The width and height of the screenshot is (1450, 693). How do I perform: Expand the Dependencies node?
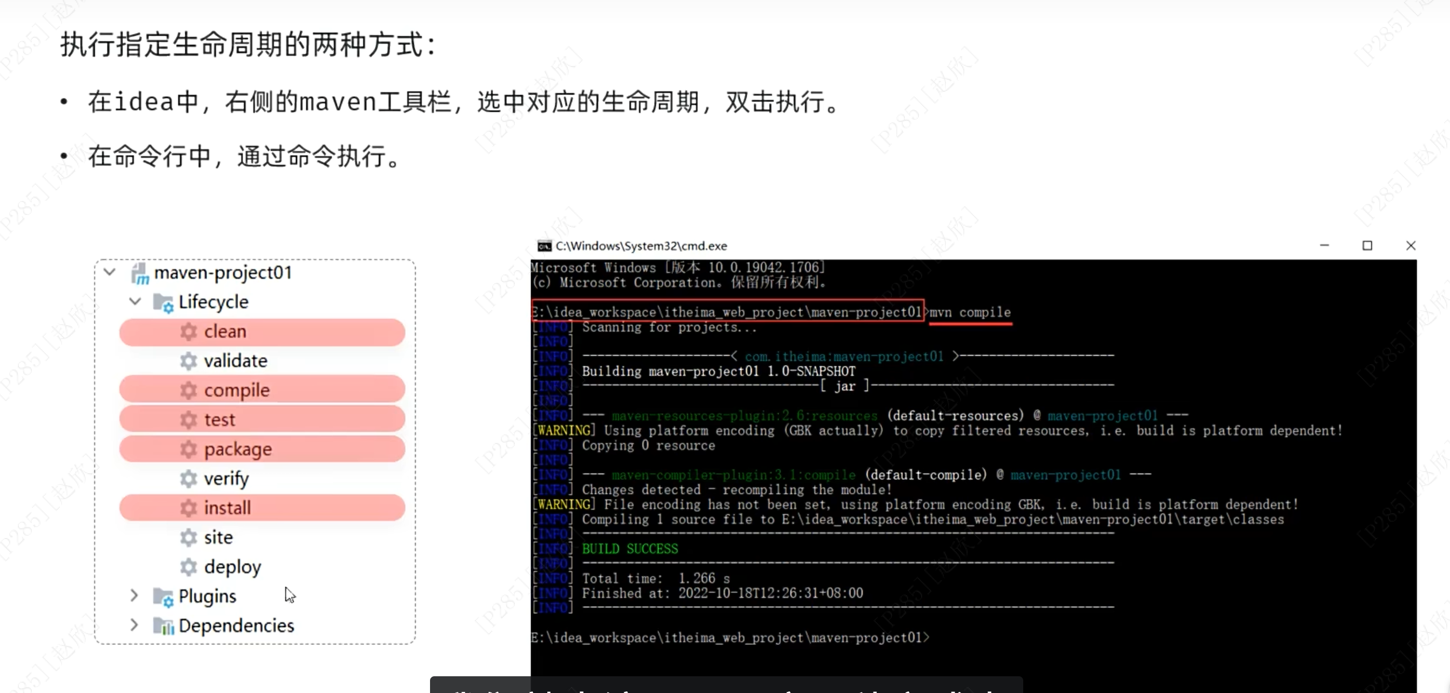[x=134, y=625]
